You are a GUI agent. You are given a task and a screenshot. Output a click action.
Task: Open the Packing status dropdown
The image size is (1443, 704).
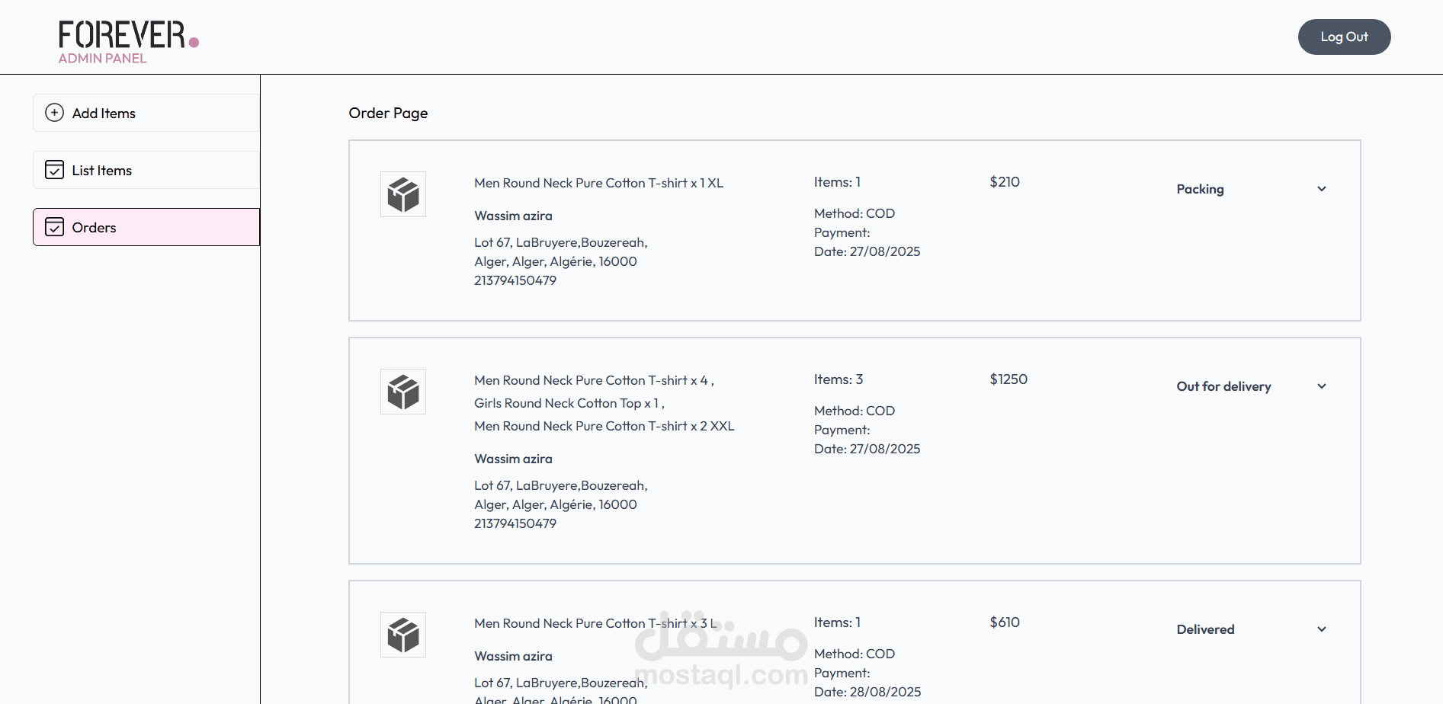(x=1250, y=189)
